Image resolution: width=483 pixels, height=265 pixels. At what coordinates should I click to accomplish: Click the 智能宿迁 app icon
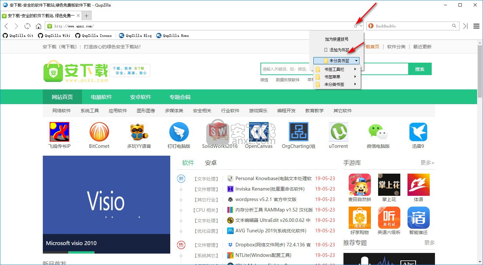(419, 218)
